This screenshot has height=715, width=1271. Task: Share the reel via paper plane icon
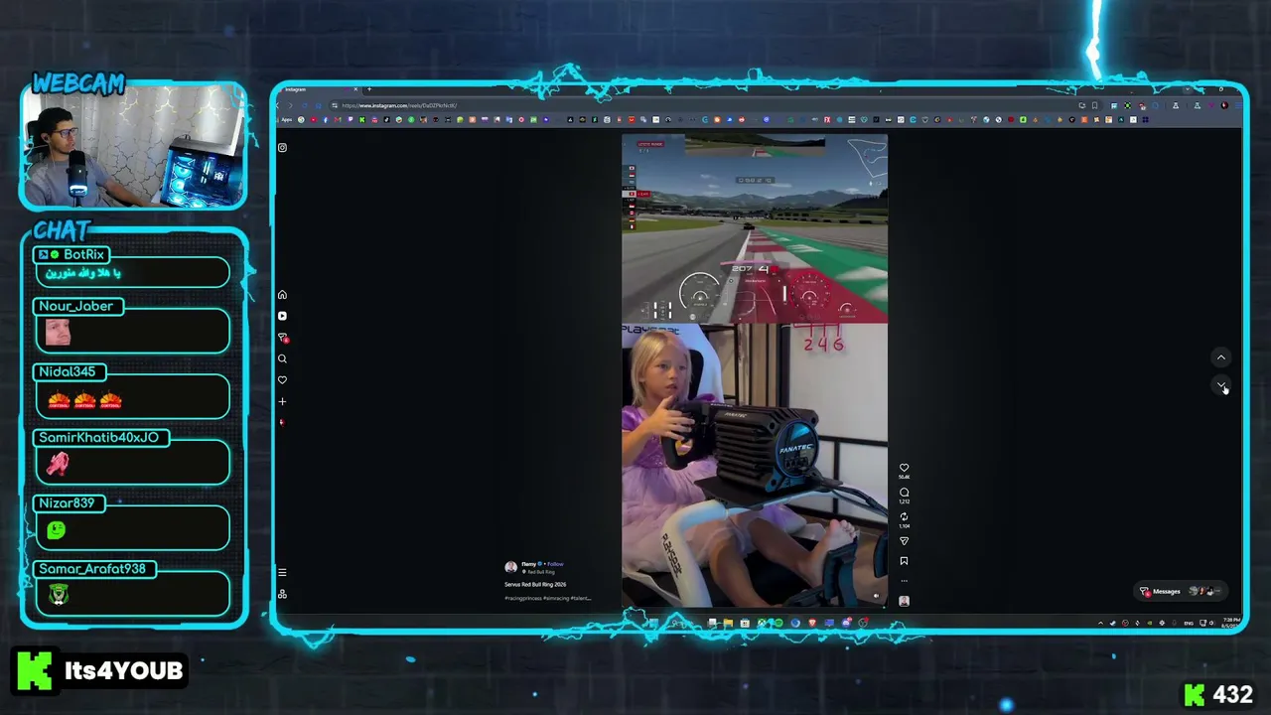click(x=904, y=541)
